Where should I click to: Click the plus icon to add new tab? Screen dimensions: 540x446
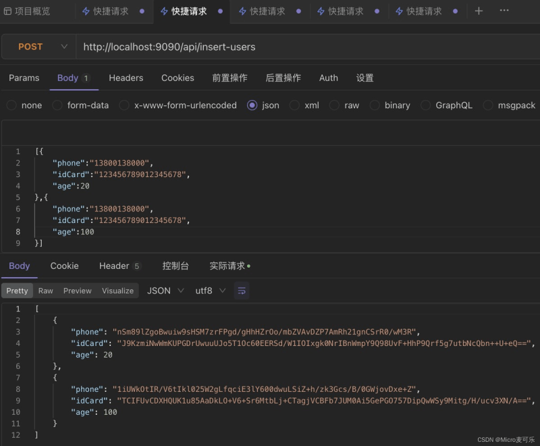(x=479, y=11)
